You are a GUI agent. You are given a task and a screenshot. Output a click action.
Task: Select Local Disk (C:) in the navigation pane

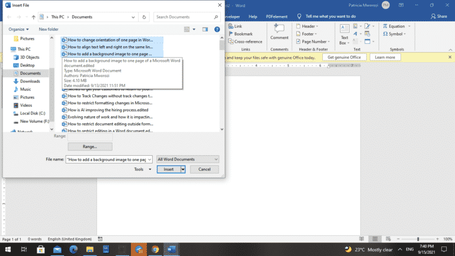(x=33, y=113)
